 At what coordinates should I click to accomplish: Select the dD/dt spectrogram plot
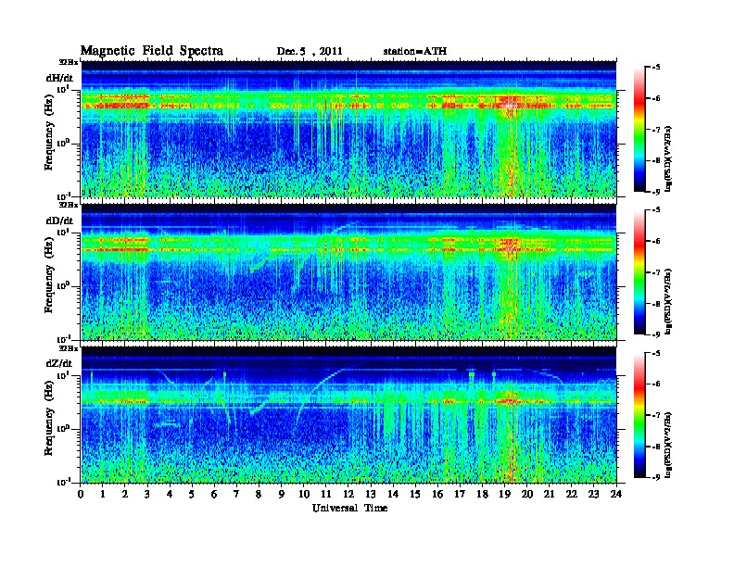348,271
